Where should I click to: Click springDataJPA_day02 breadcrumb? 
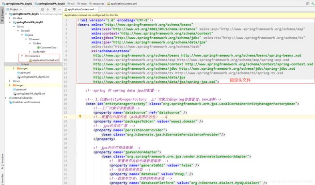(x=50, y=3)
